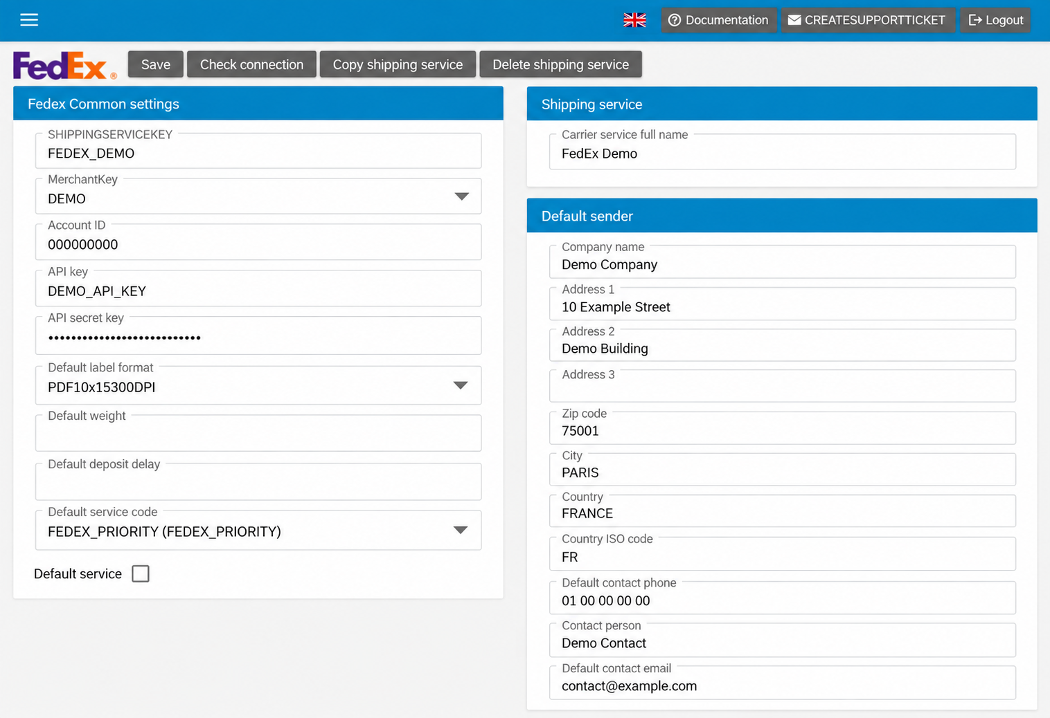Edit the Default contact phone field
The height and width of the screenshot is (718, 1050).
(x=783, y=598)
